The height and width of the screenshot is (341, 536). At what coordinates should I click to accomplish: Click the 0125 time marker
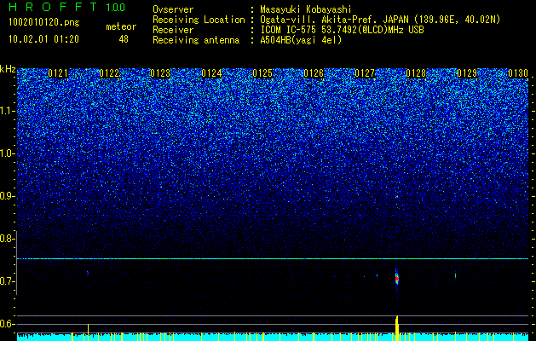(262, 73)
